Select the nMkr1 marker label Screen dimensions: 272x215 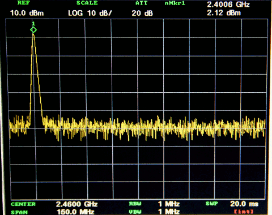pyautogui.click(x=175, y=3)
